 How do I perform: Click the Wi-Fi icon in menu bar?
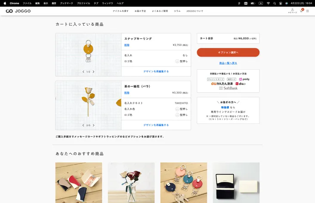click(x=268, y=3)
